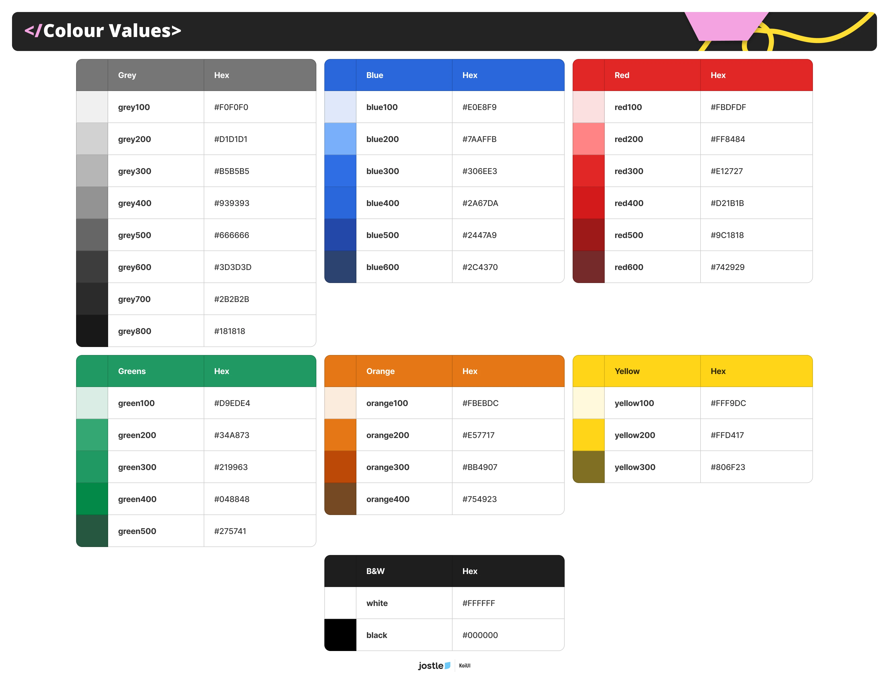Select hex value #FBEBDC
Viewport: 889px width, 692px height.
480,403
